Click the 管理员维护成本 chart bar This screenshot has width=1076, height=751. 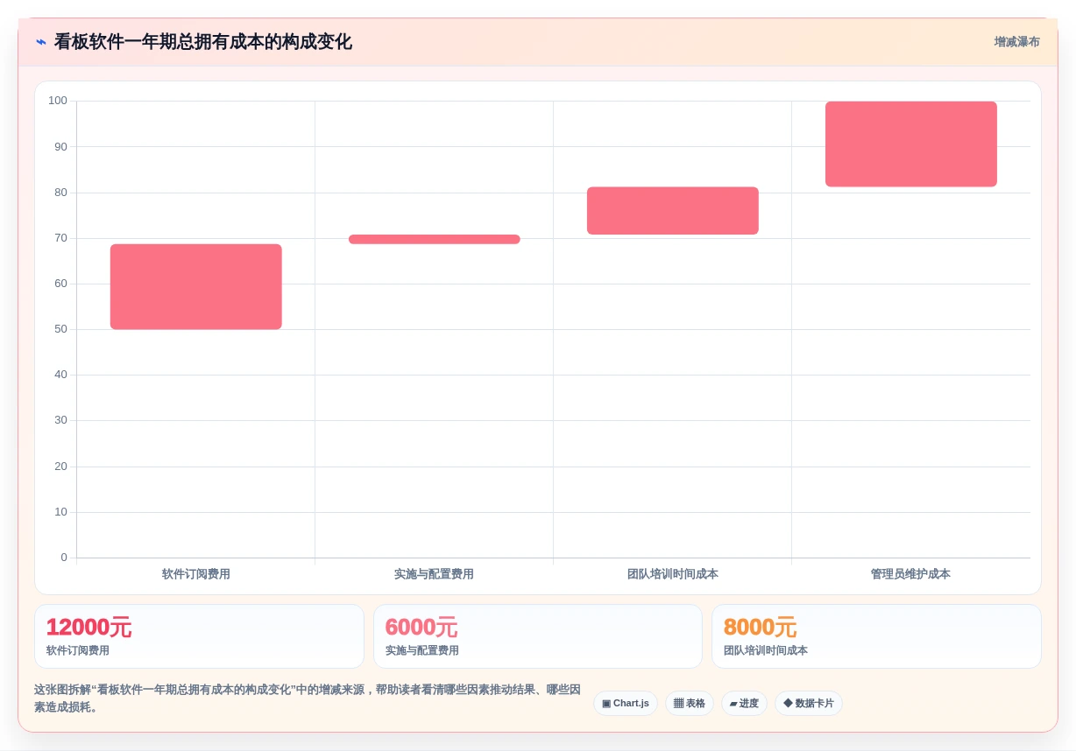point(911,144)
